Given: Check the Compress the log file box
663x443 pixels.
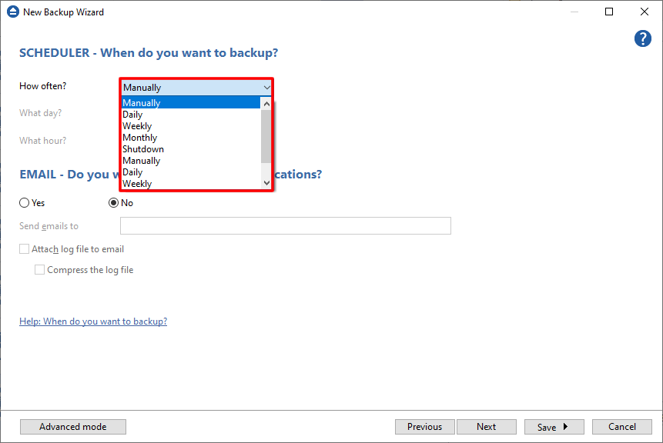Looking at the screenshot, I should (40, 270).
